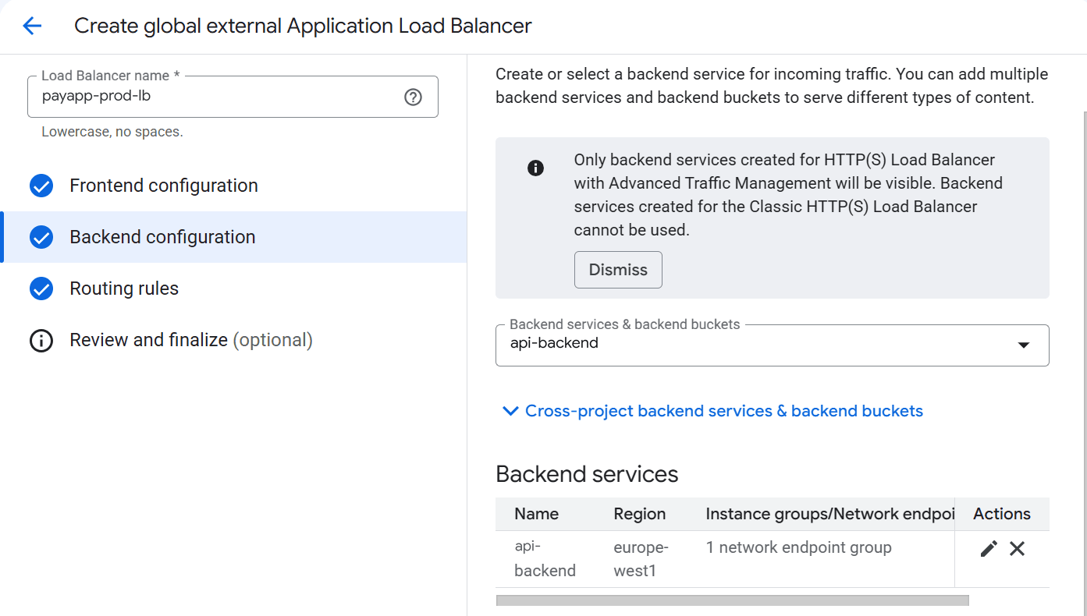
Task: Click '1 network endpoint group' cell
Action: click(x=798, y=547)
